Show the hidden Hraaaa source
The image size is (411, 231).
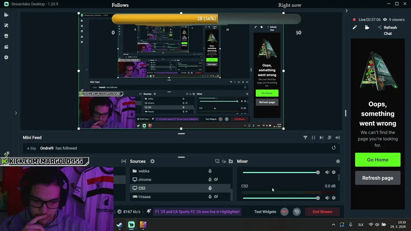tap(216, 197)
